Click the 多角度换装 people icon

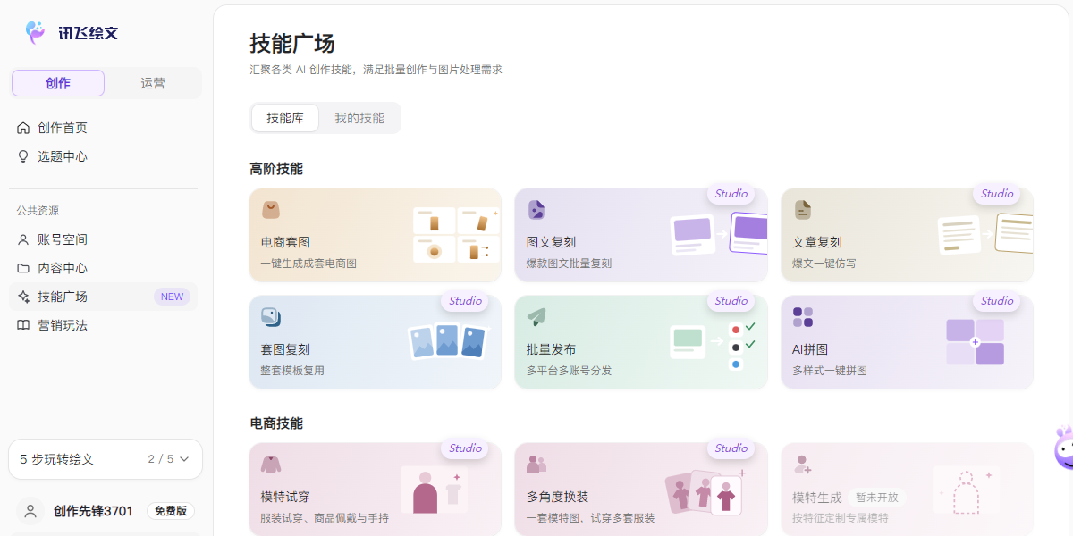[536, 465]
